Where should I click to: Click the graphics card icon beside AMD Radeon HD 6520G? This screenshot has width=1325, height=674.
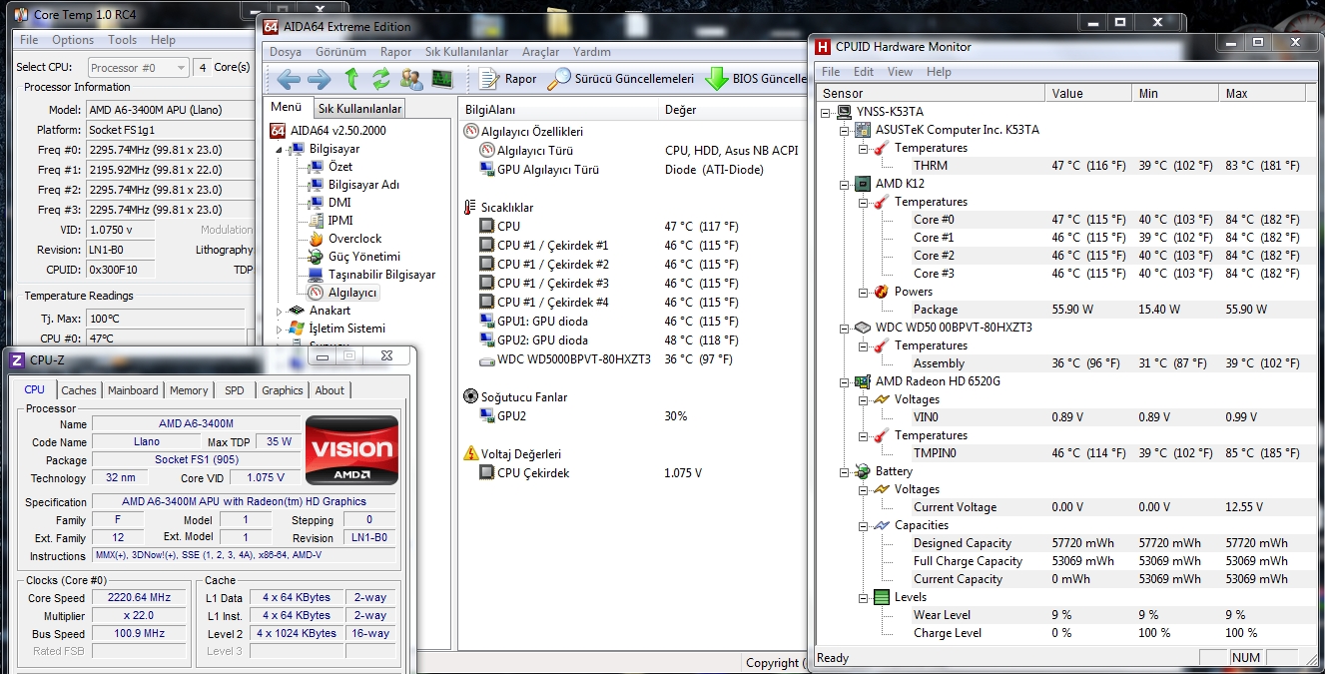coord(862,381)
